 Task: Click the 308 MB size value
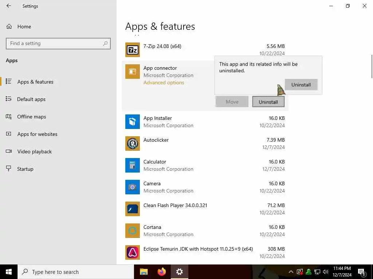coord(276,249)
